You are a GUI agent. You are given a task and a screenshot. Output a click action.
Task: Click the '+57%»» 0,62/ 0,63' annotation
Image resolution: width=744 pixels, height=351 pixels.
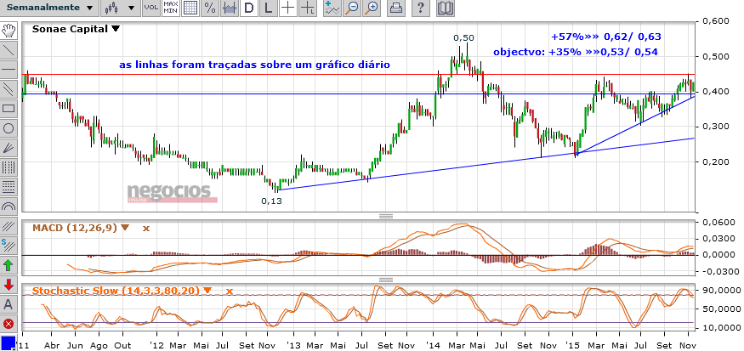tap(606, 37)
